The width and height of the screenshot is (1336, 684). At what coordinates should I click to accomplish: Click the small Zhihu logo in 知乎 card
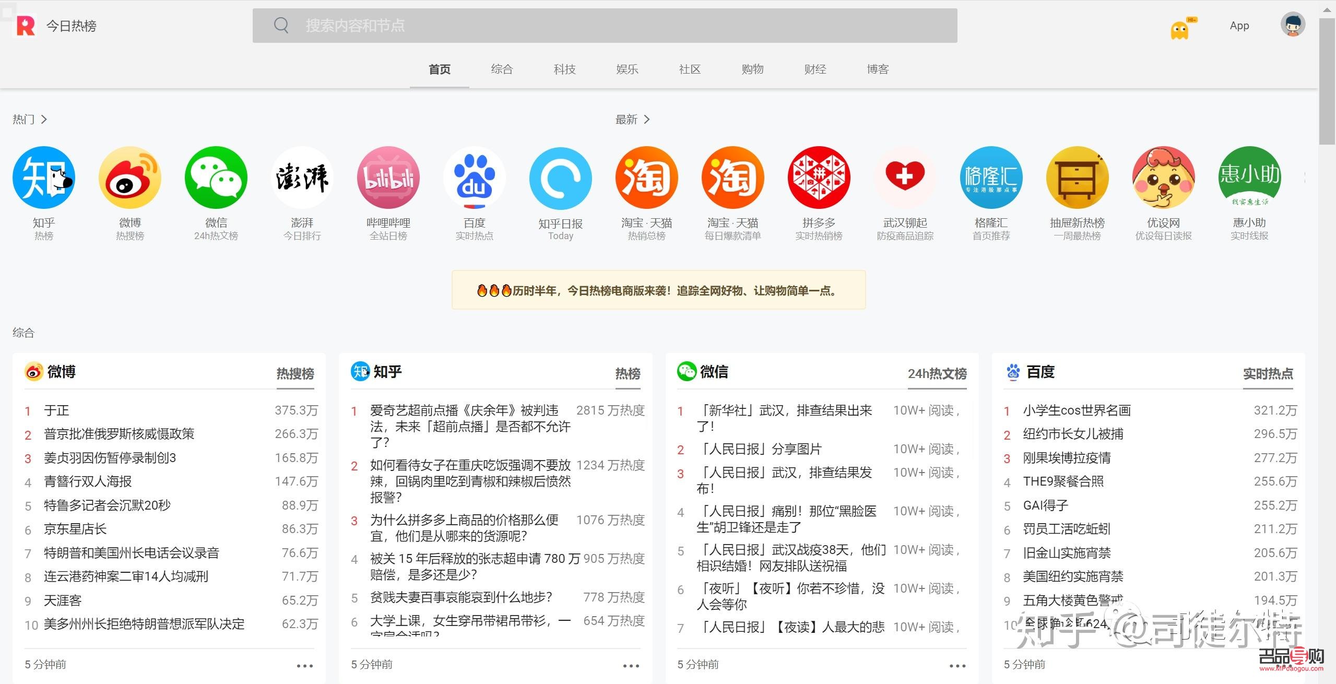point(360,371)
